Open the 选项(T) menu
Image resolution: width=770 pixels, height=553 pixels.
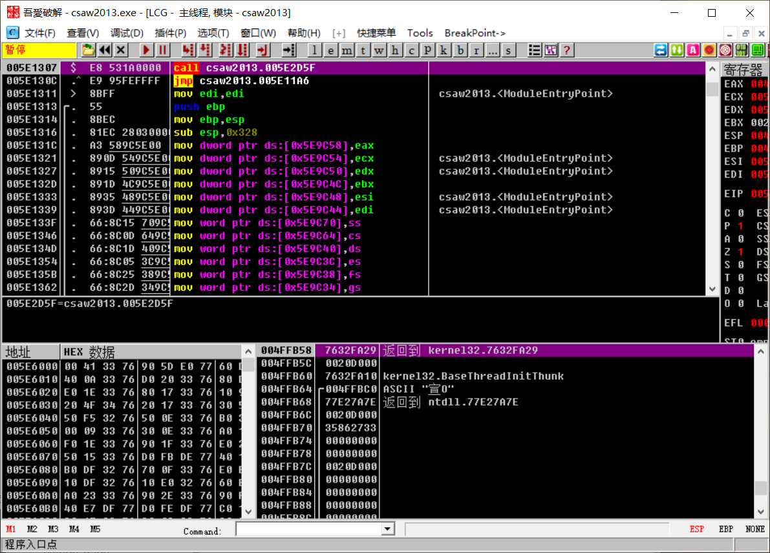click(x=213, y=33)
